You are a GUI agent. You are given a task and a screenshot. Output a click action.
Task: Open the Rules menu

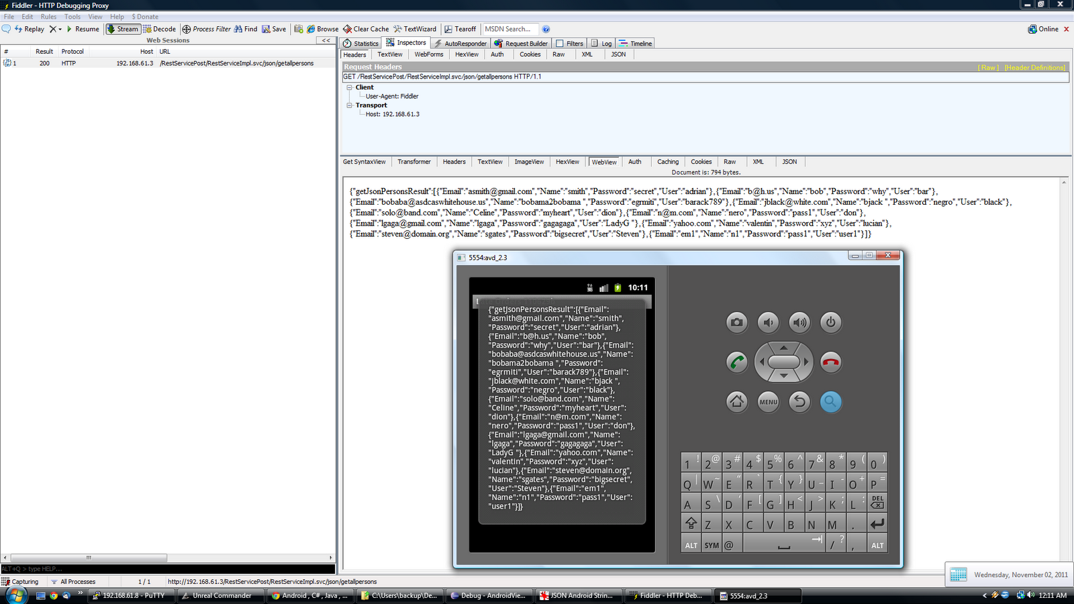(48, 16)
